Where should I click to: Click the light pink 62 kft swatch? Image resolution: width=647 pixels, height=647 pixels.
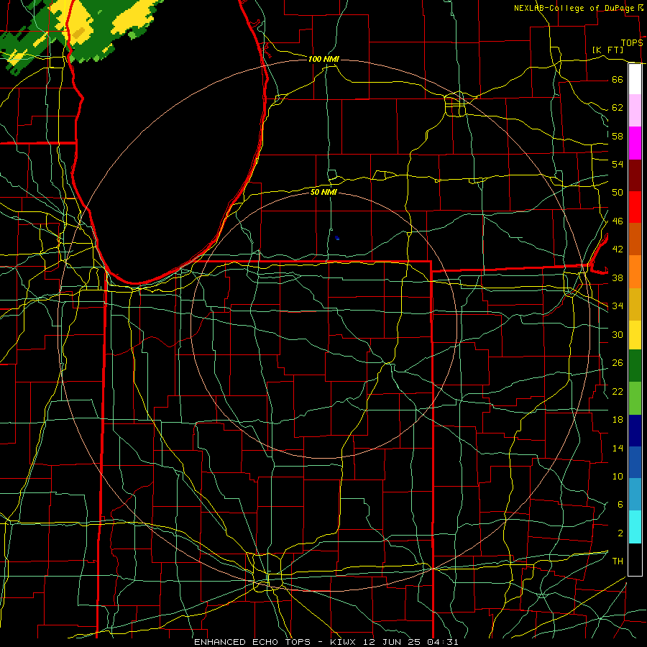635,111
